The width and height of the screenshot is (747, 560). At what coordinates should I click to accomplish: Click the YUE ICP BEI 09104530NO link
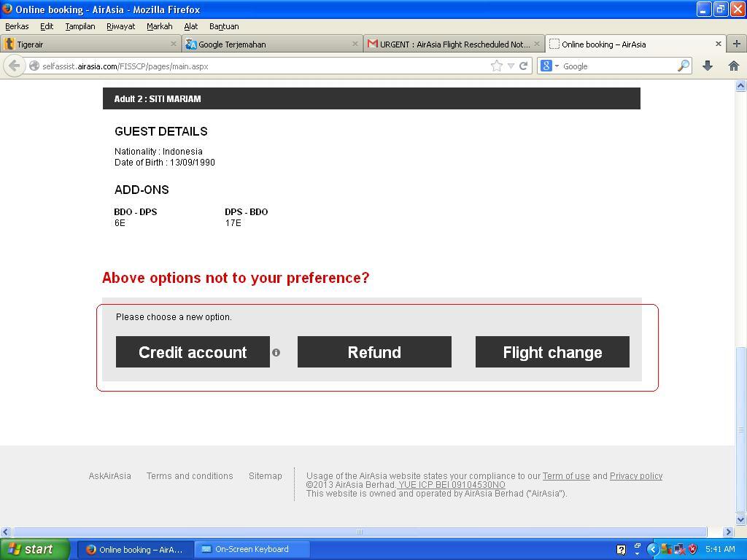452,485
